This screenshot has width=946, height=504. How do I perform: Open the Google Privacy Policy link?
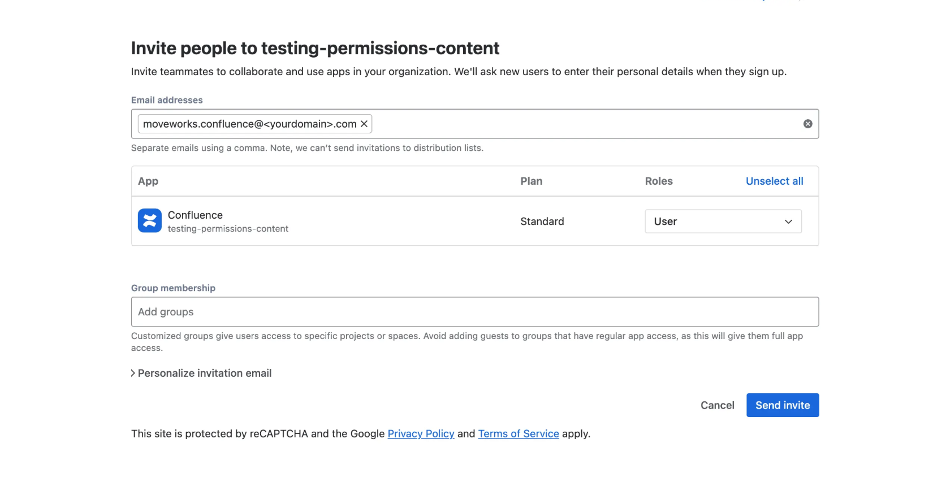click(x=421, y=434)
